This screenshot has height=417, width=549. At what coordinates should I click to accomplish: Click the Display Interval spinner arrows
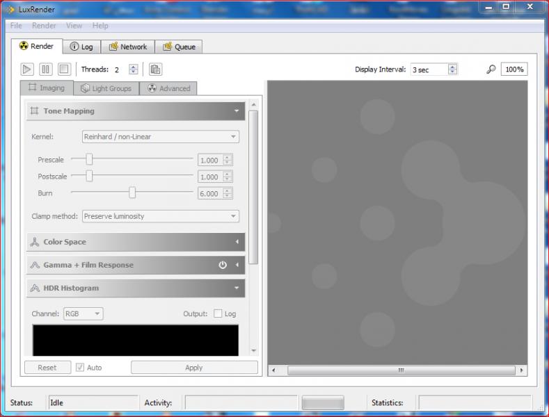(x=452, y=69)
